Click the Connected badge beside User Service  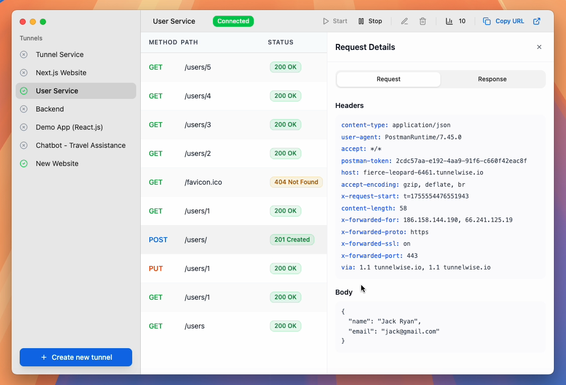coord(233,21)
